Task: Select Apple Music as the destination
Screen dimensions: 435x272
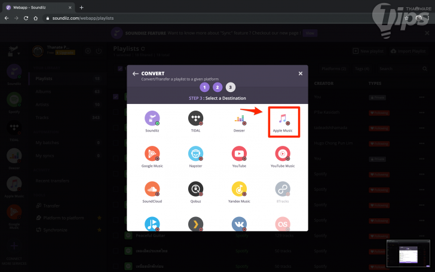Action: pyautogui.click(x=283, y=121)
